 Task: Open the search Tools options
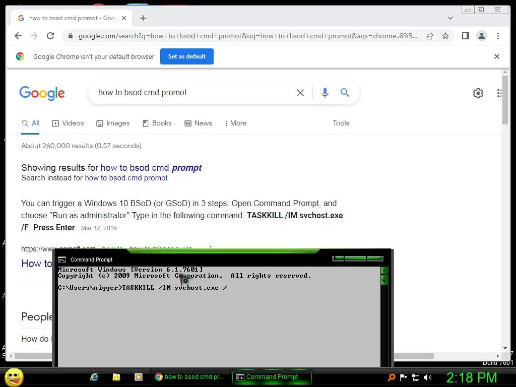pyautogui.click(x=341, y=123)
